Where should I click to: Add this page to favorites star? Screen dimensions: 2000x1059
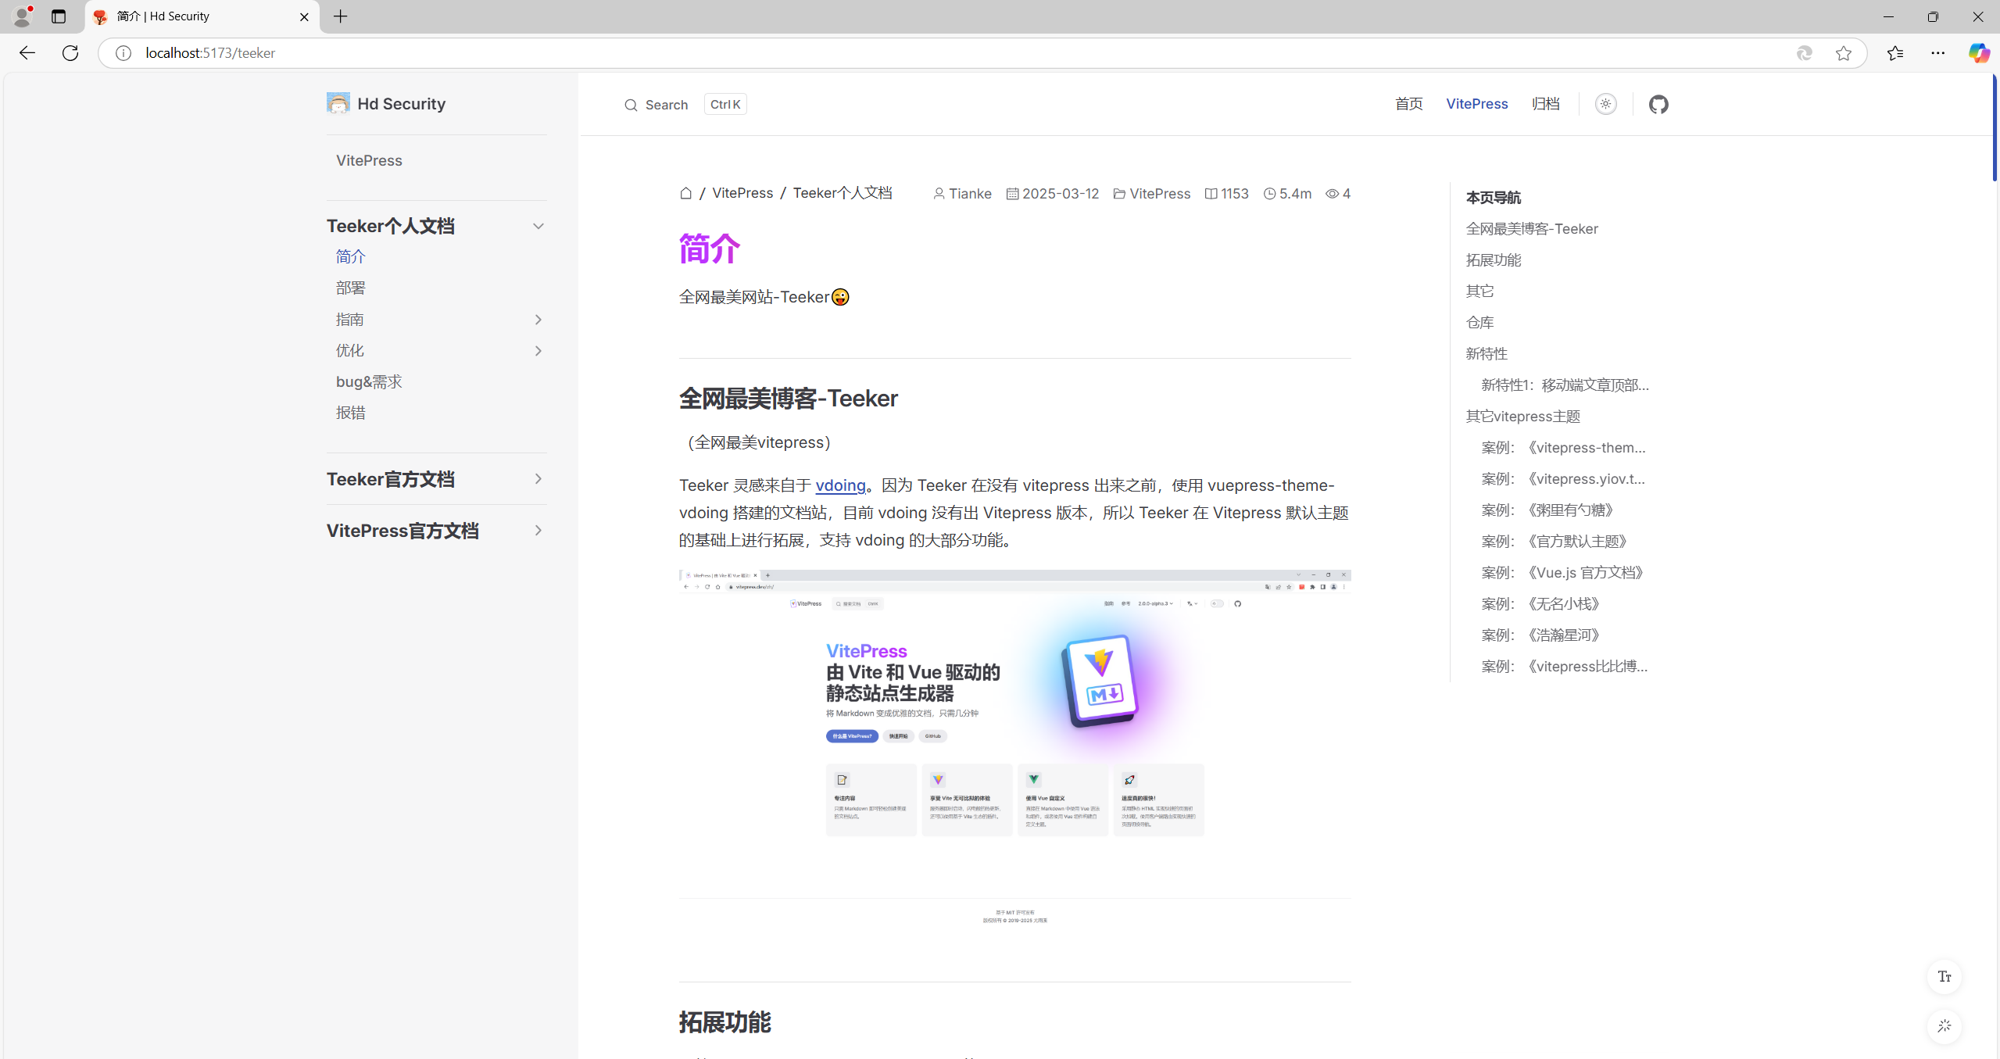[x=1843, y=52]
